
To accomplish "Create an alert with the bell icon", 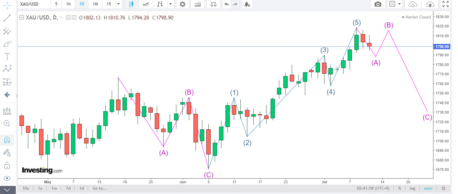I will point(247,4).
